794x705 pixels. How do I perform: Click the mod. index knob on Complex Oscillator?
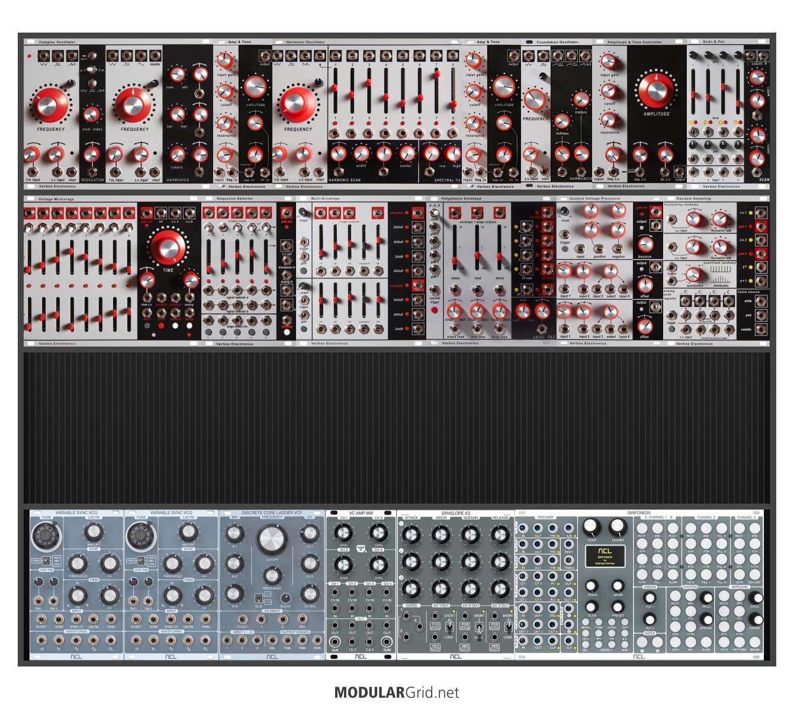pyautogui.click(x=91, y=114)
